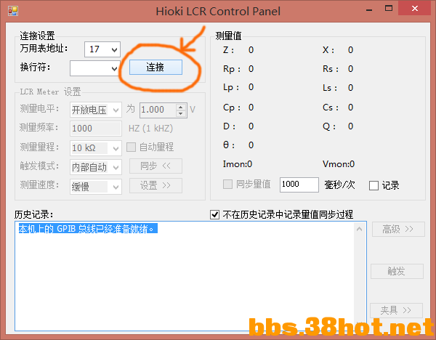Click the Z measurement value
This screenshot has width=436, height=340.
pyautogui.click(x=251, y=50)
